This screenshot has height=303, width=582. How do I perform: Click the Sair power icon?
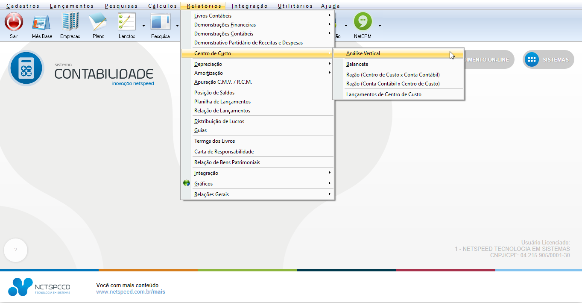14,21
